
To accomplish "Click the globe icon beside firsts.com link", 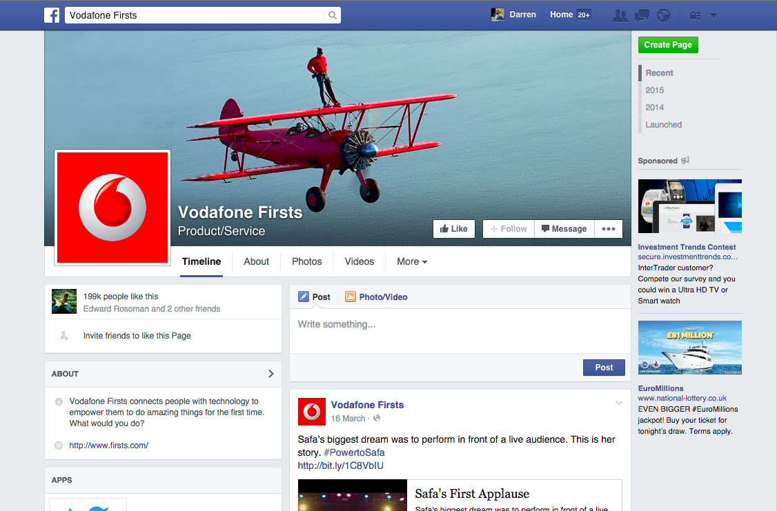I will point(59,445).
